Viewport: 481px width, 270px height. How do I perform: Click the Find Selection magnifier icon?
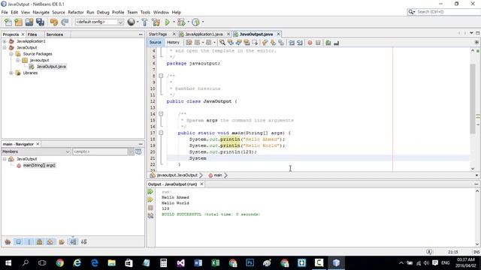click(222, 43)
